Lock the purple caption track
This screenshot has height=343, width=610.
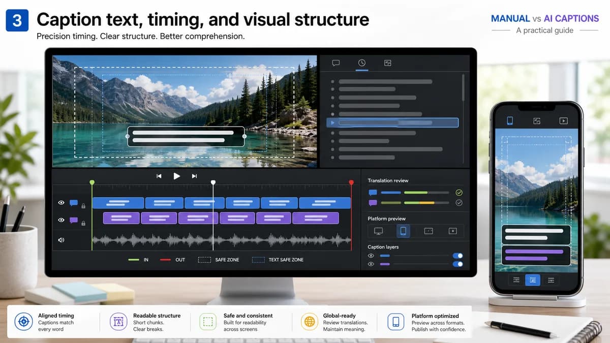[x=83, y=223]
